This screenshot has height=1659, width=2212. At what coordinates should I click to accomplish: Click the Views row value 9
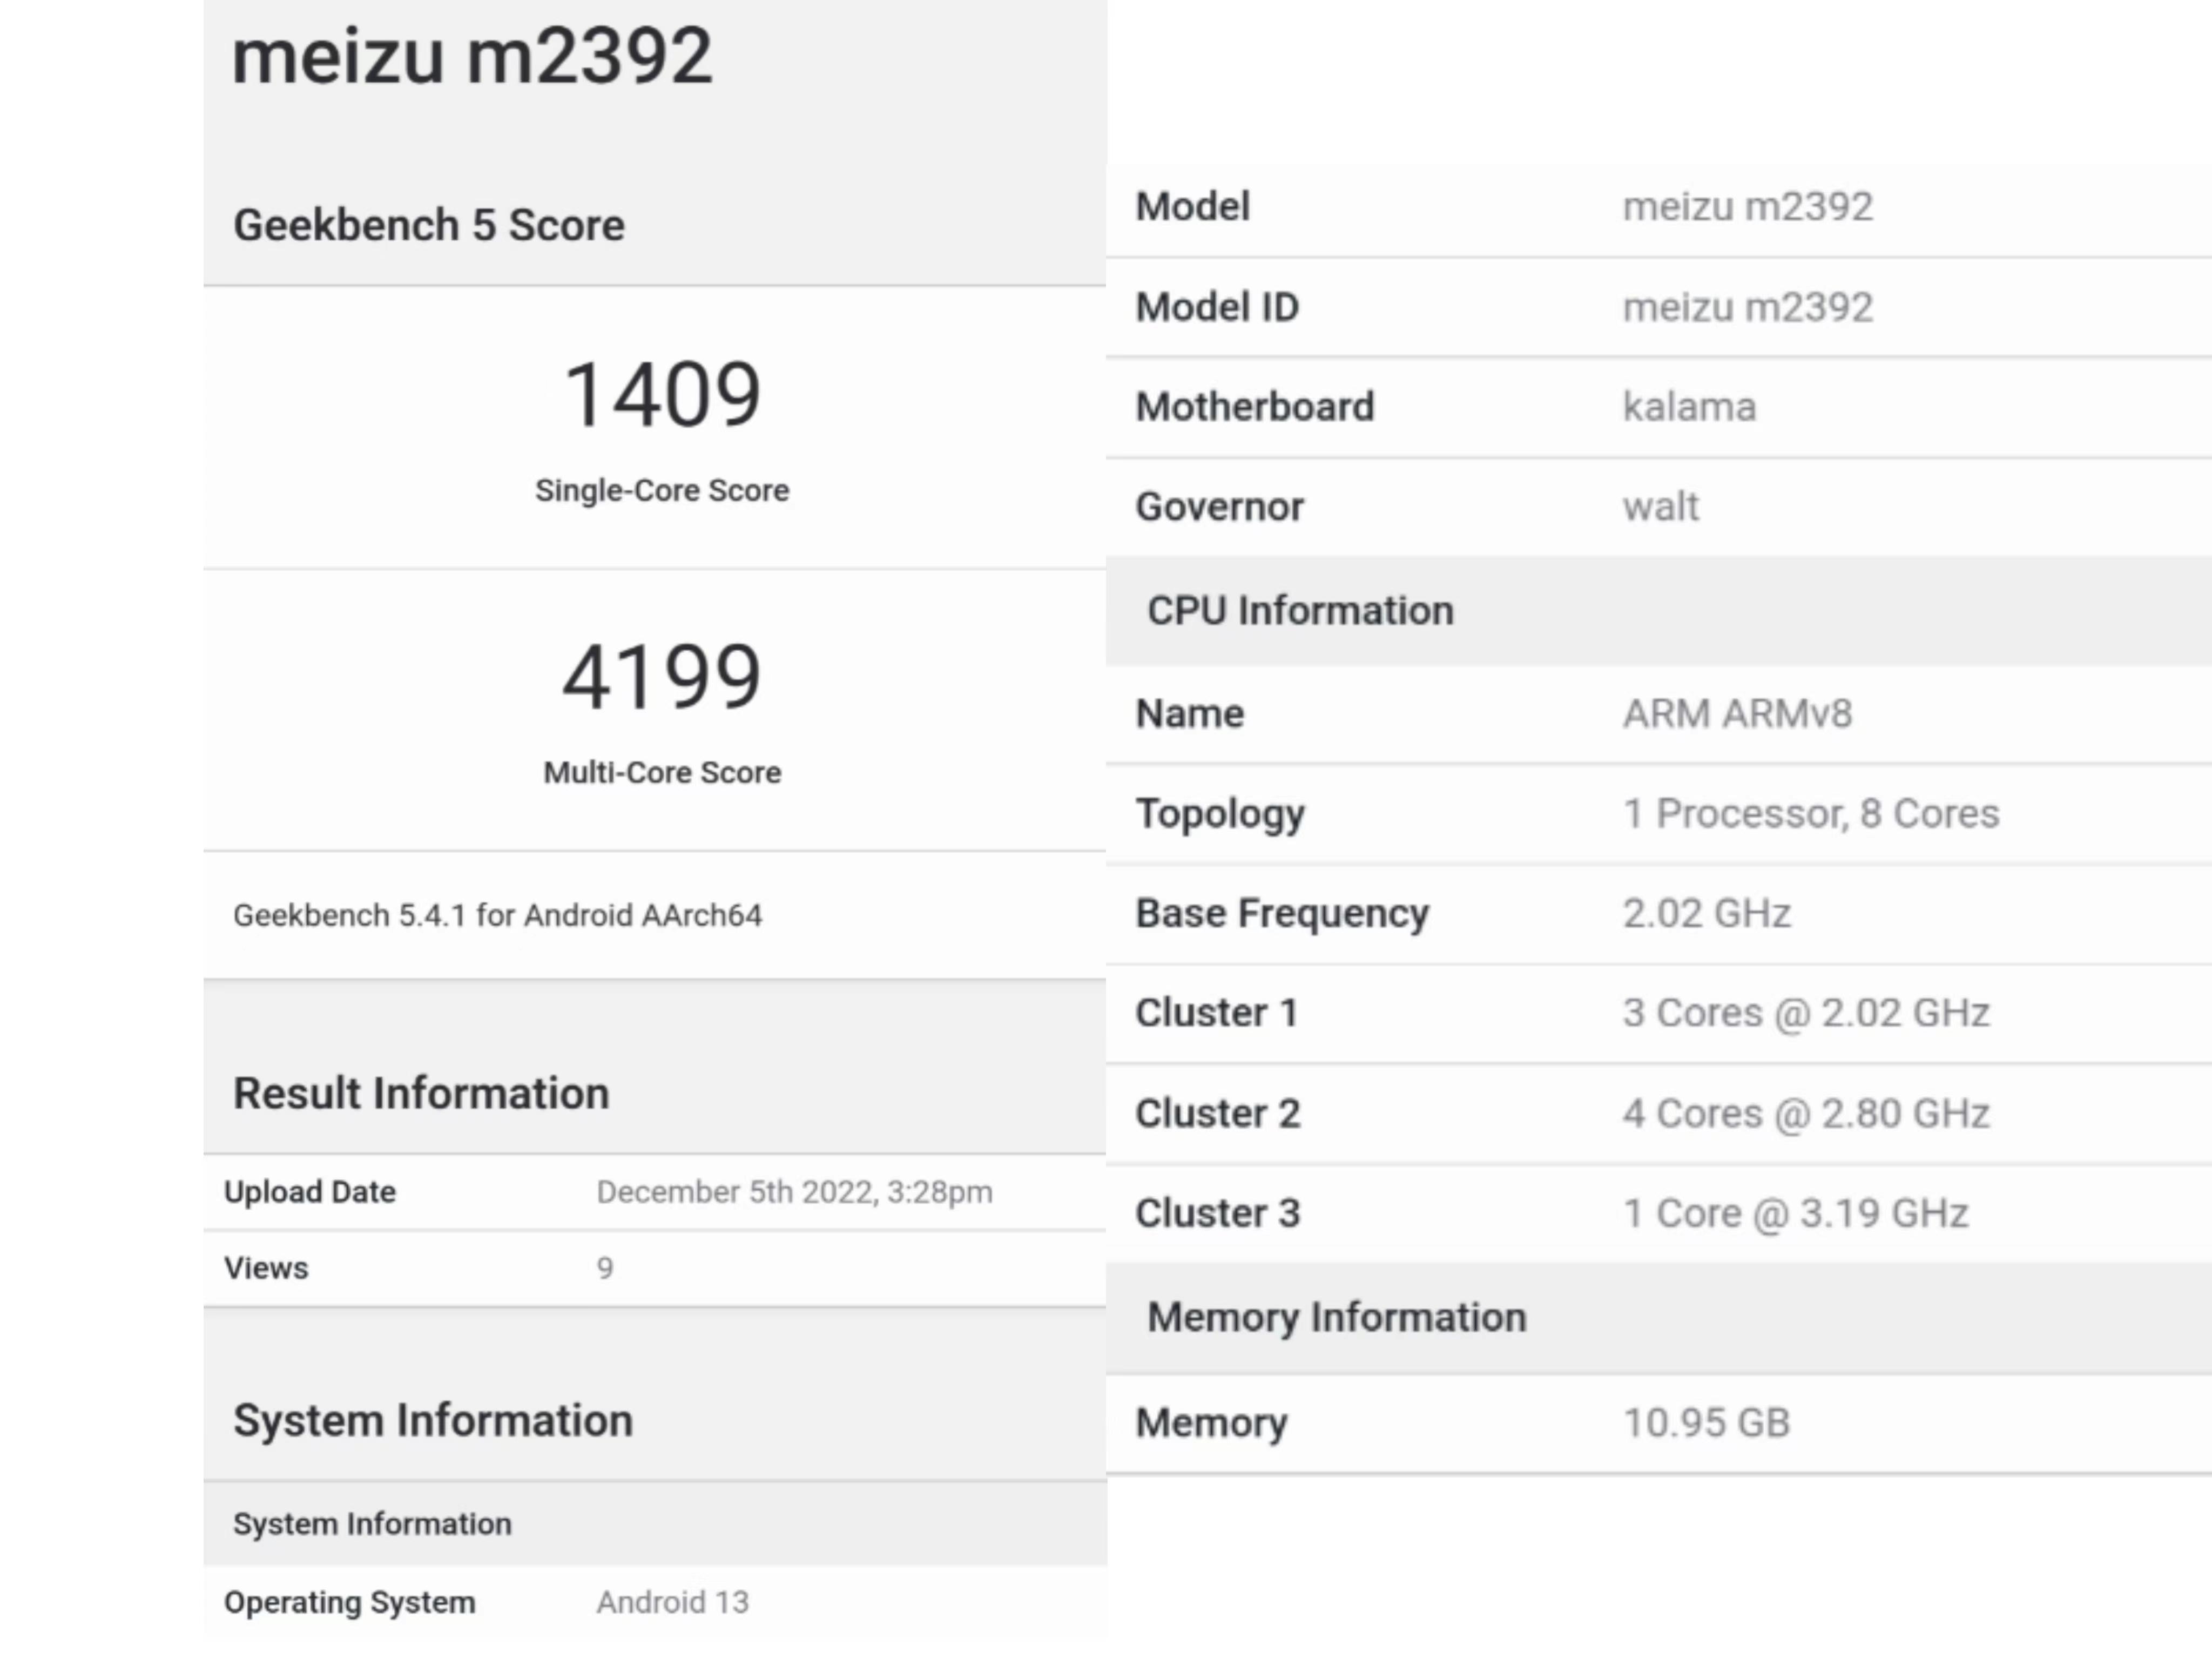[x=605, y=1268]
